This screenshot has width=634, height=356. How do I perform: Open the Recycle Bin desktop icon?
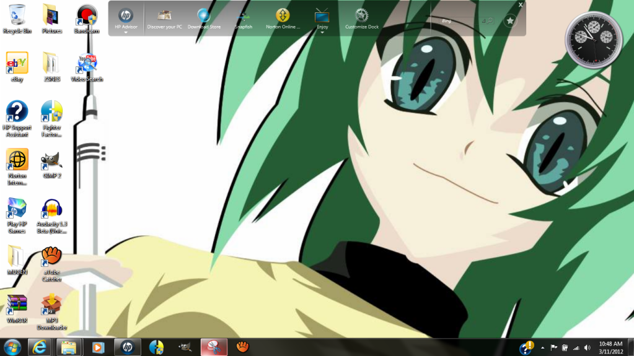17,19
